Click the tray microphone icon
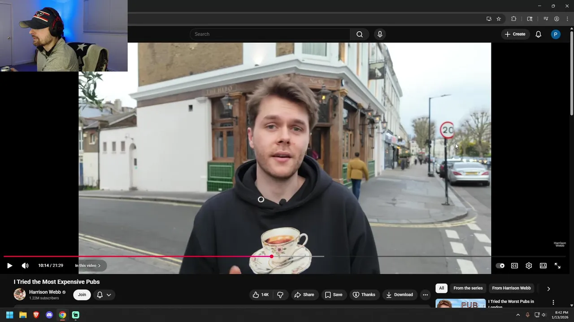 (x=527, y=315)
